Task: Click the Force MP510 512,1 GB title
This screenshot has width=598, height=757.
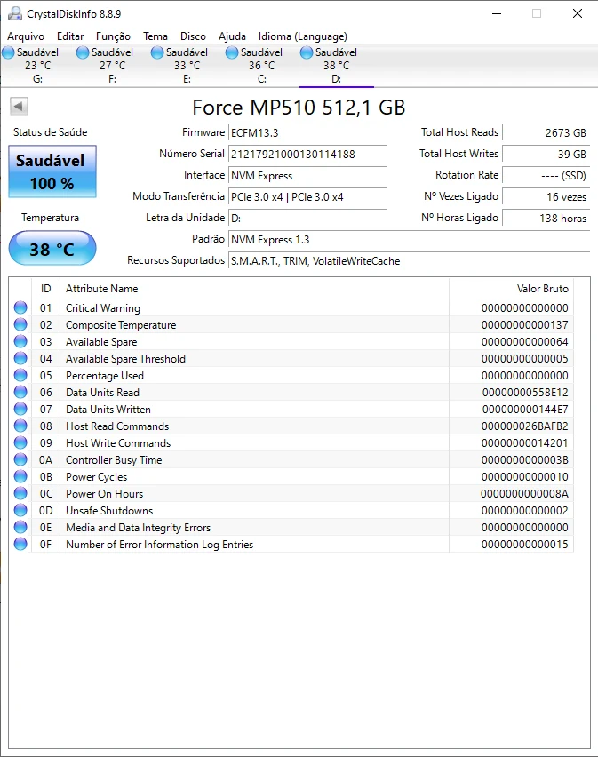Action: [x=299, y=108]
